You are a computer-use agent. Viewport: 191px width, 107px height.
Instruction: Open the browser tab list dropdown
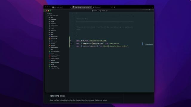click(x=152, y=7)
